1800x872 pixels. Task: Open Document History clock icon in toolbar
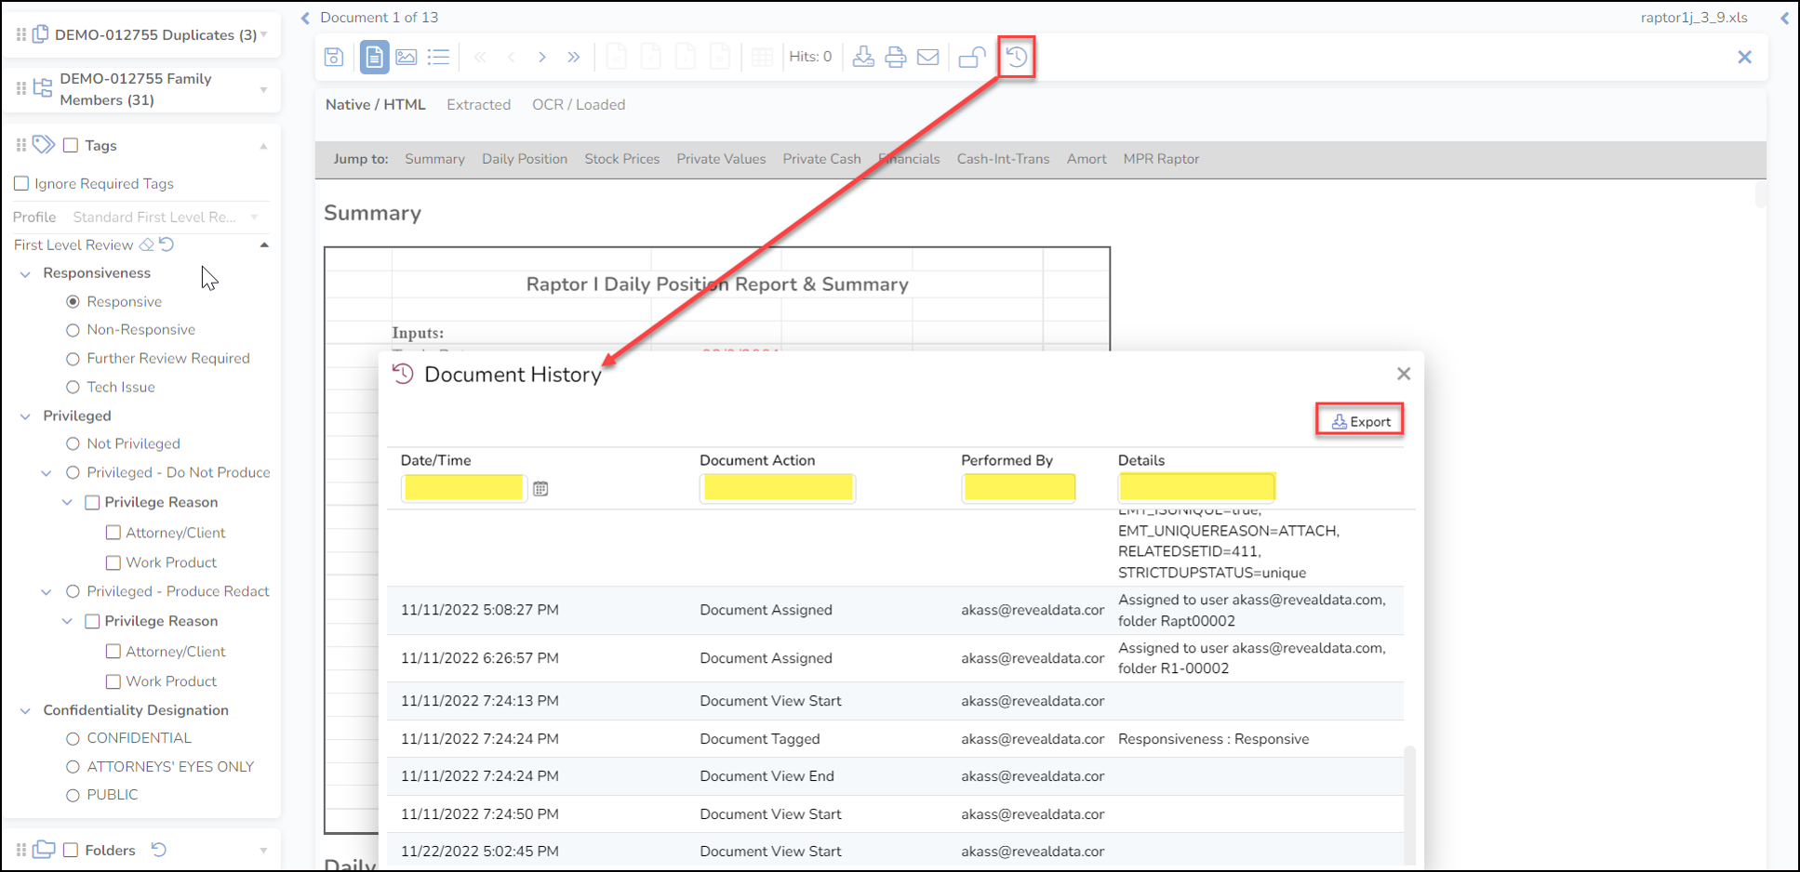1016,57
